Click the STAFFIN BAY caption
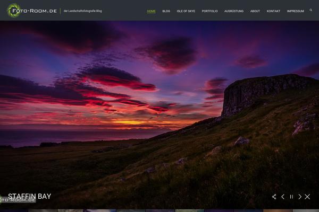 point(29,196)
